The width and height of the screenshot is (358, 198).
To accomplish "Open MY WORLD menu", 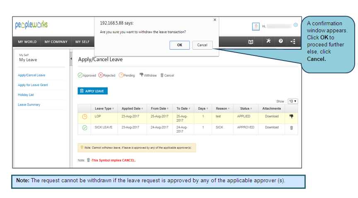I will [x=27, y=42].
